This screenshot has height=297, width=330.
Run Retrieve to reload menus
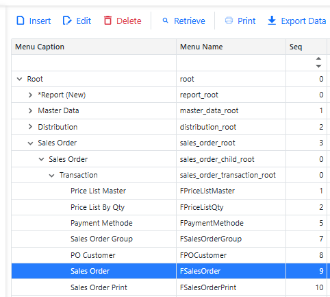[x=184, y=21]
